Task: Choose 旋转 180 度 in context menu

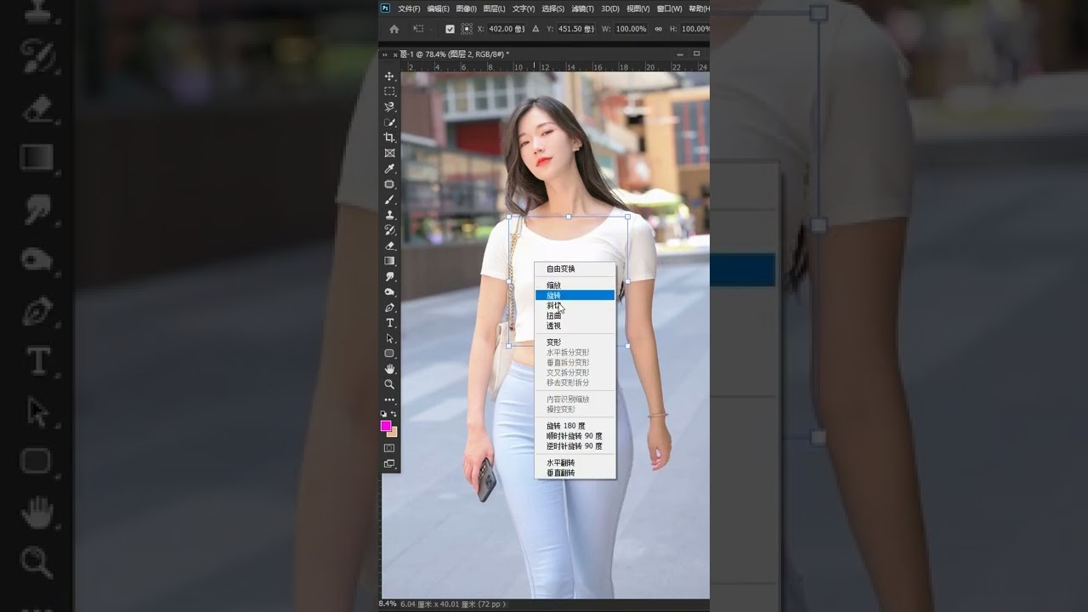Action: 575,425
